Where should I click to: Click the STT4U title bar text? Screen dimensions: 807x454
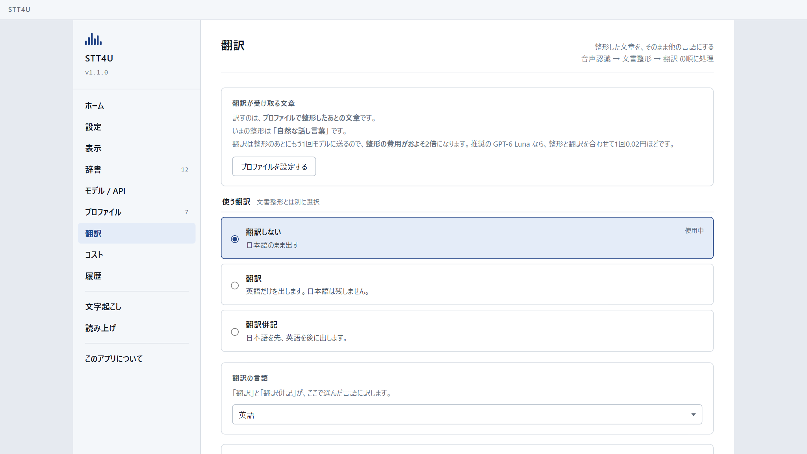[19, 9]
